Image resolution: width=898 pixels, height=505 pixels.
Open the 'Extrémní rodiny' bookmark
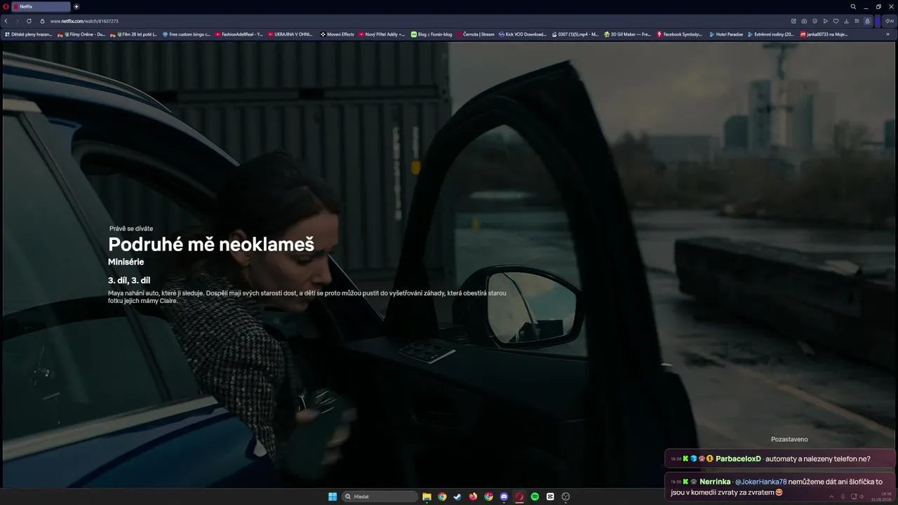click(771, 34)
